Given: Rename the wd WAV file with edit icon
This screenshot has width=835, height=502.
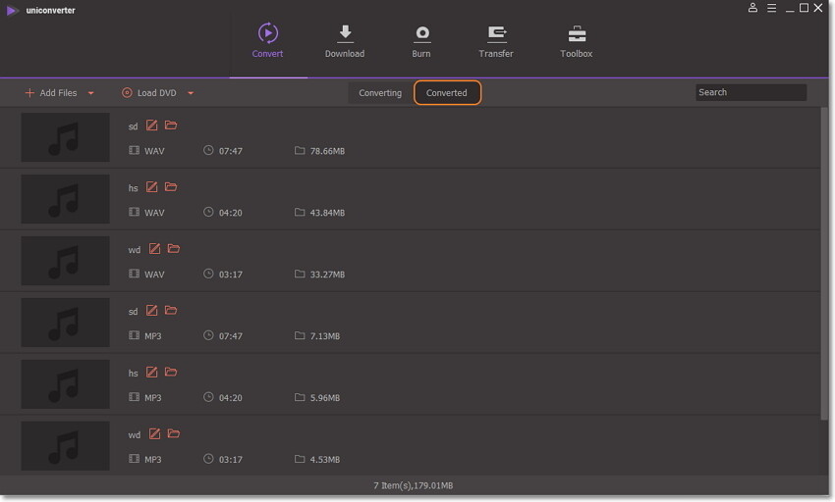Looking at the screenshot, I should pos(154,249).
